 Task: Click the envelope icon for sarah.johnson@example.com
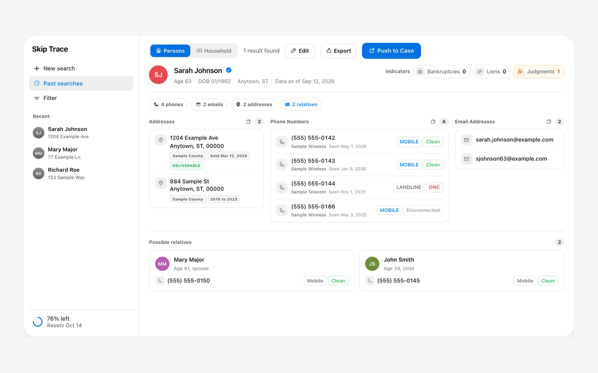(466, 140)
